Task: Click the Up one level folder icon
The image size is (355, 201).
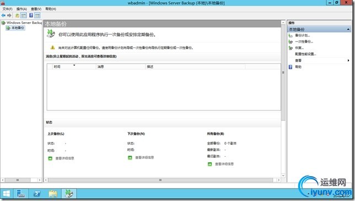Action: [x=17, y=15]
